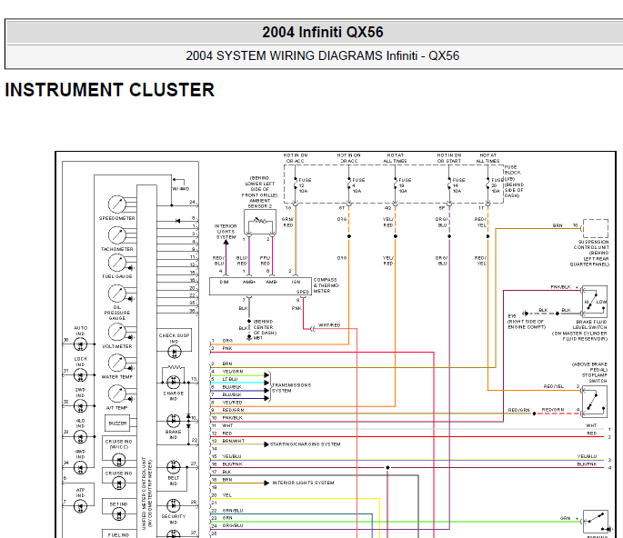Image resolution: width=623 pixels, height=538 pixels.
Task: Click the Compass & Thermometer module box
Action: (260, 286)
